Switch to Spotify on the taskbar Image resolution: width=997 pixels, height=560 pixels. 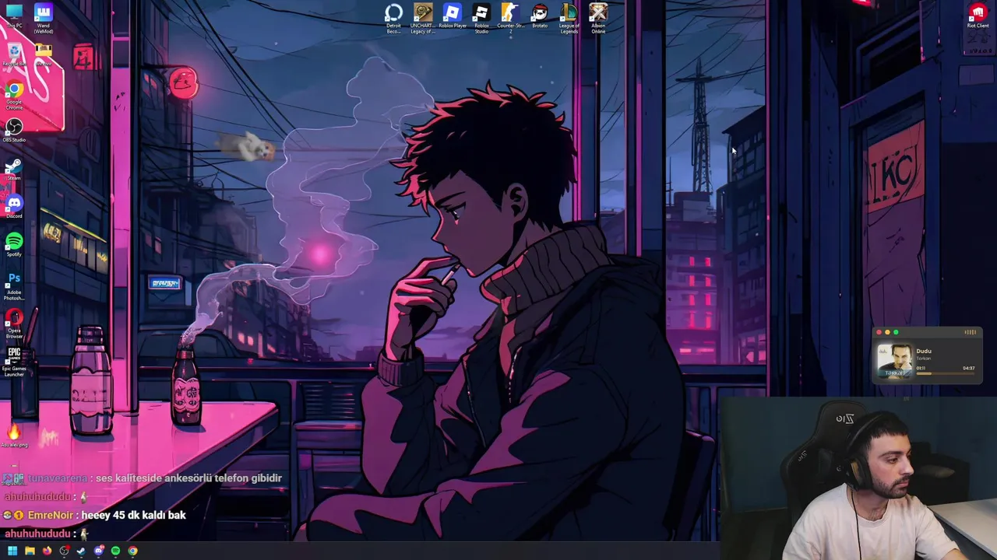115,551
